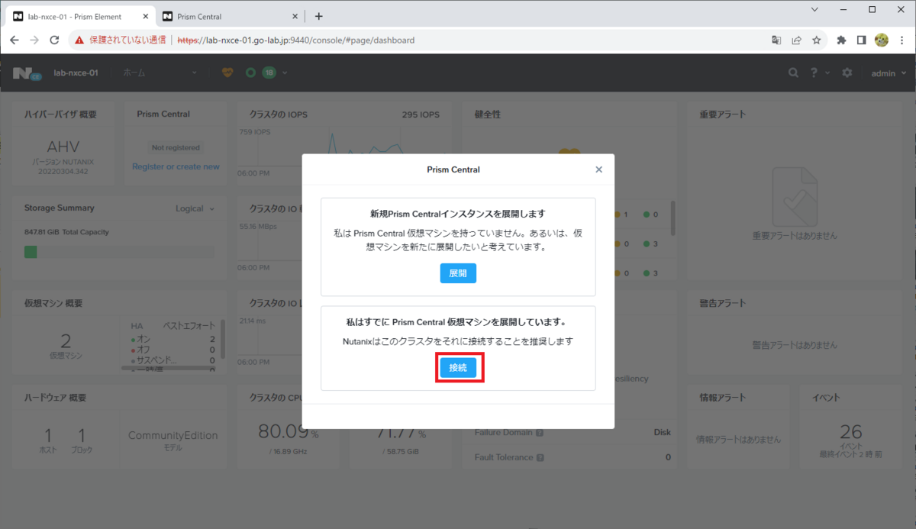Click the Register or create new link
This screenshot has width=916, height=529.
176,166
